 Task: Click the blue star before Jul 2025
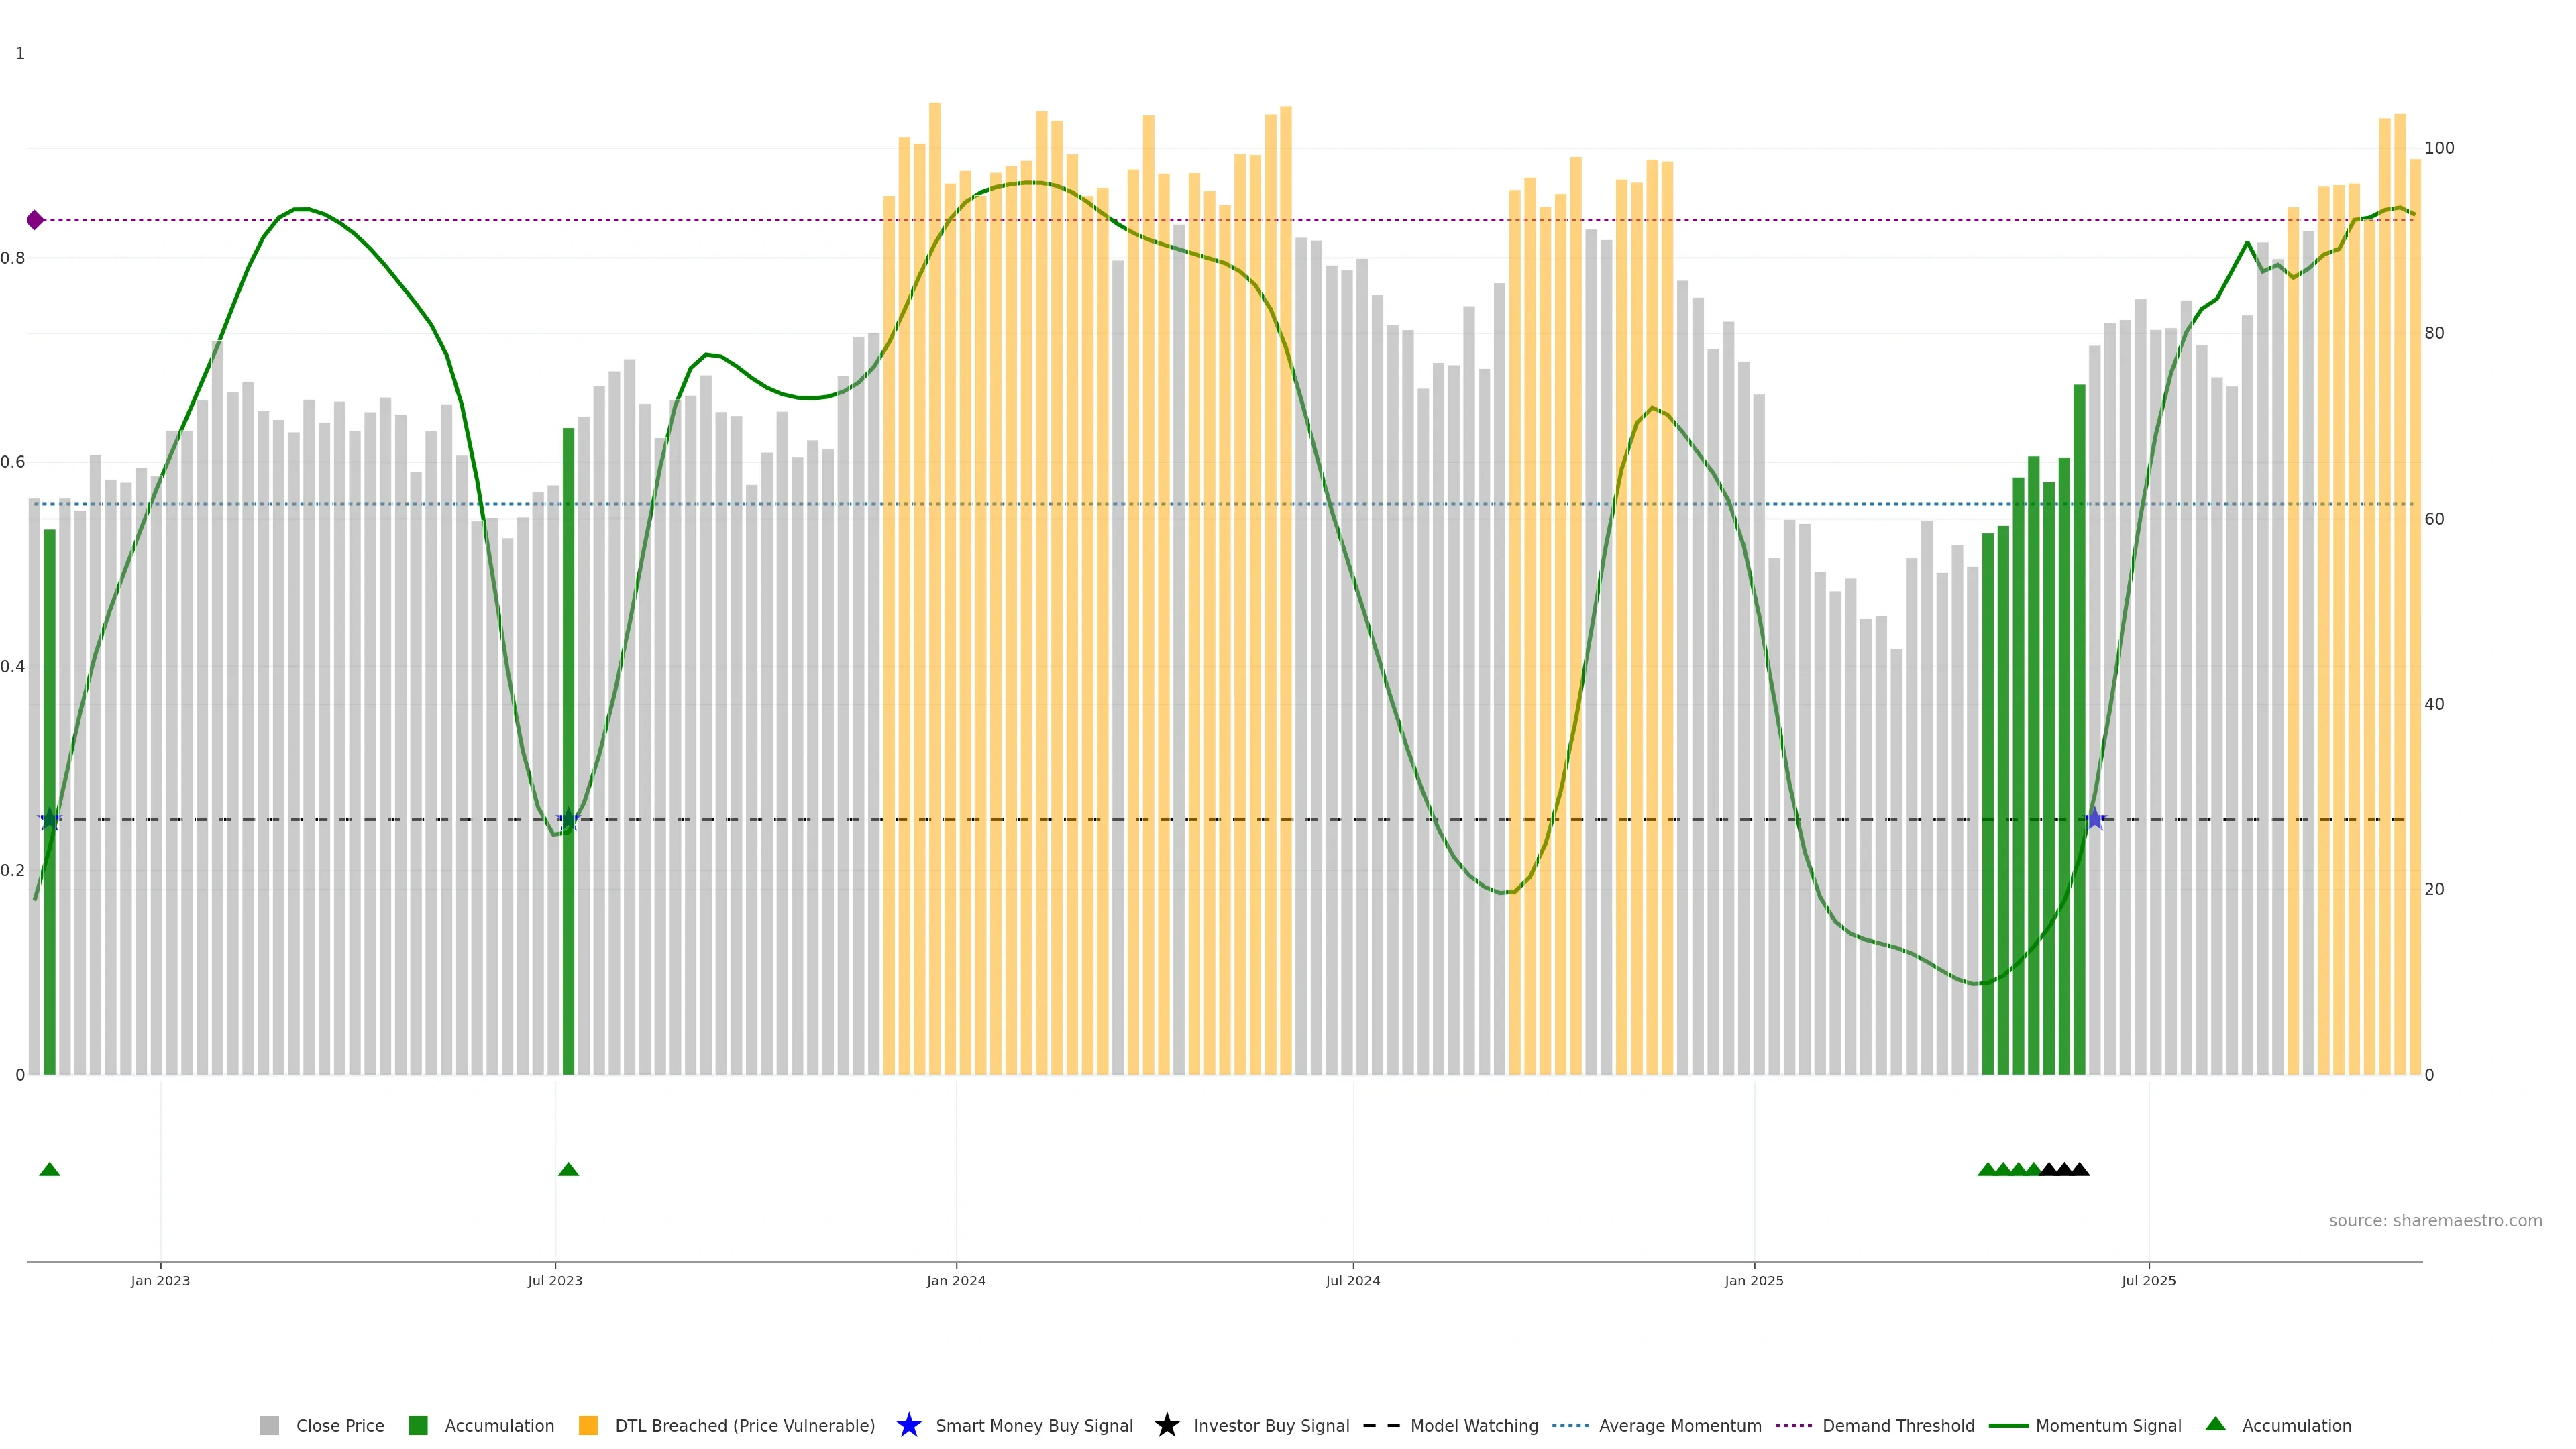coord(2095,820)
